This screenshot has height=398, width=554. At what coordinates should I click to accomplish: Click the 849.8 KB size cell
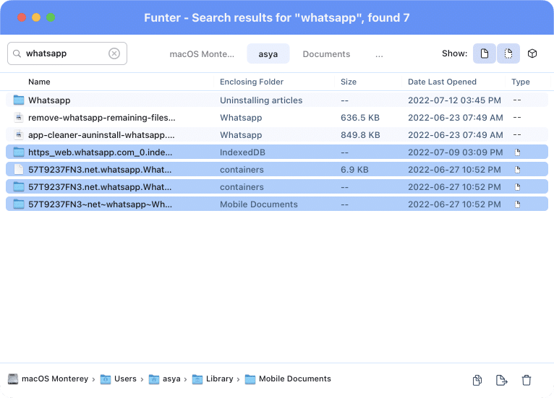(x=360, y=135)
